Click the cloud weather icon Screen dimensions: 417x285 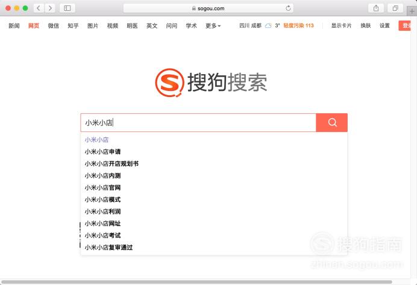pos(268,25)
